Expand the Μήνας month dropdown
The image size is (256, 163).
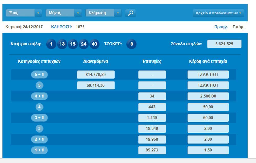pos(63,13)
